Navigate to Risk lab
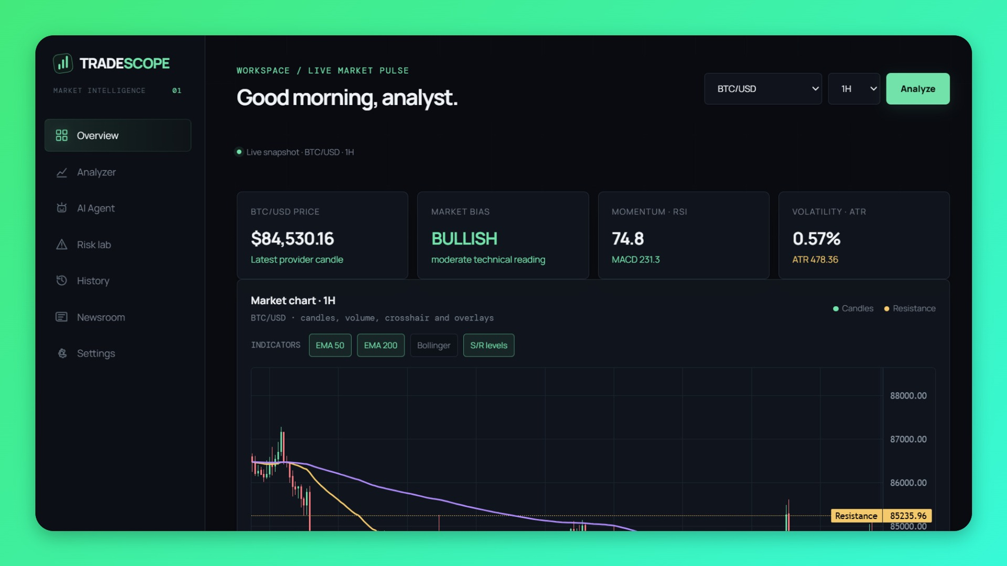Viewport: 1007px width, 566px height. coord(94,244)
